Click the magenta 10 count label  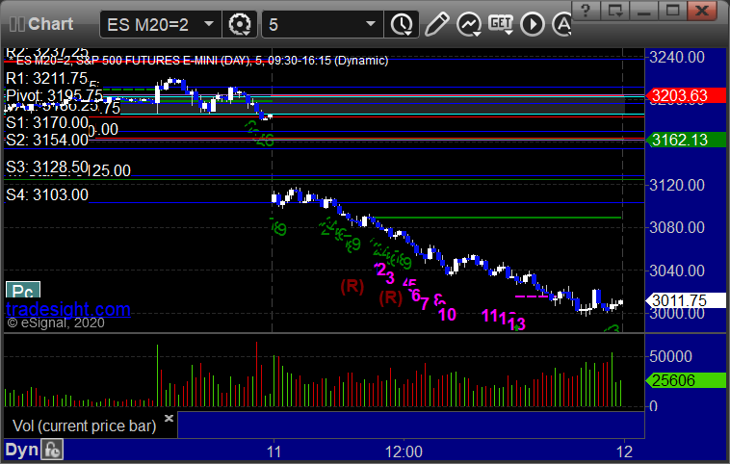447,315
